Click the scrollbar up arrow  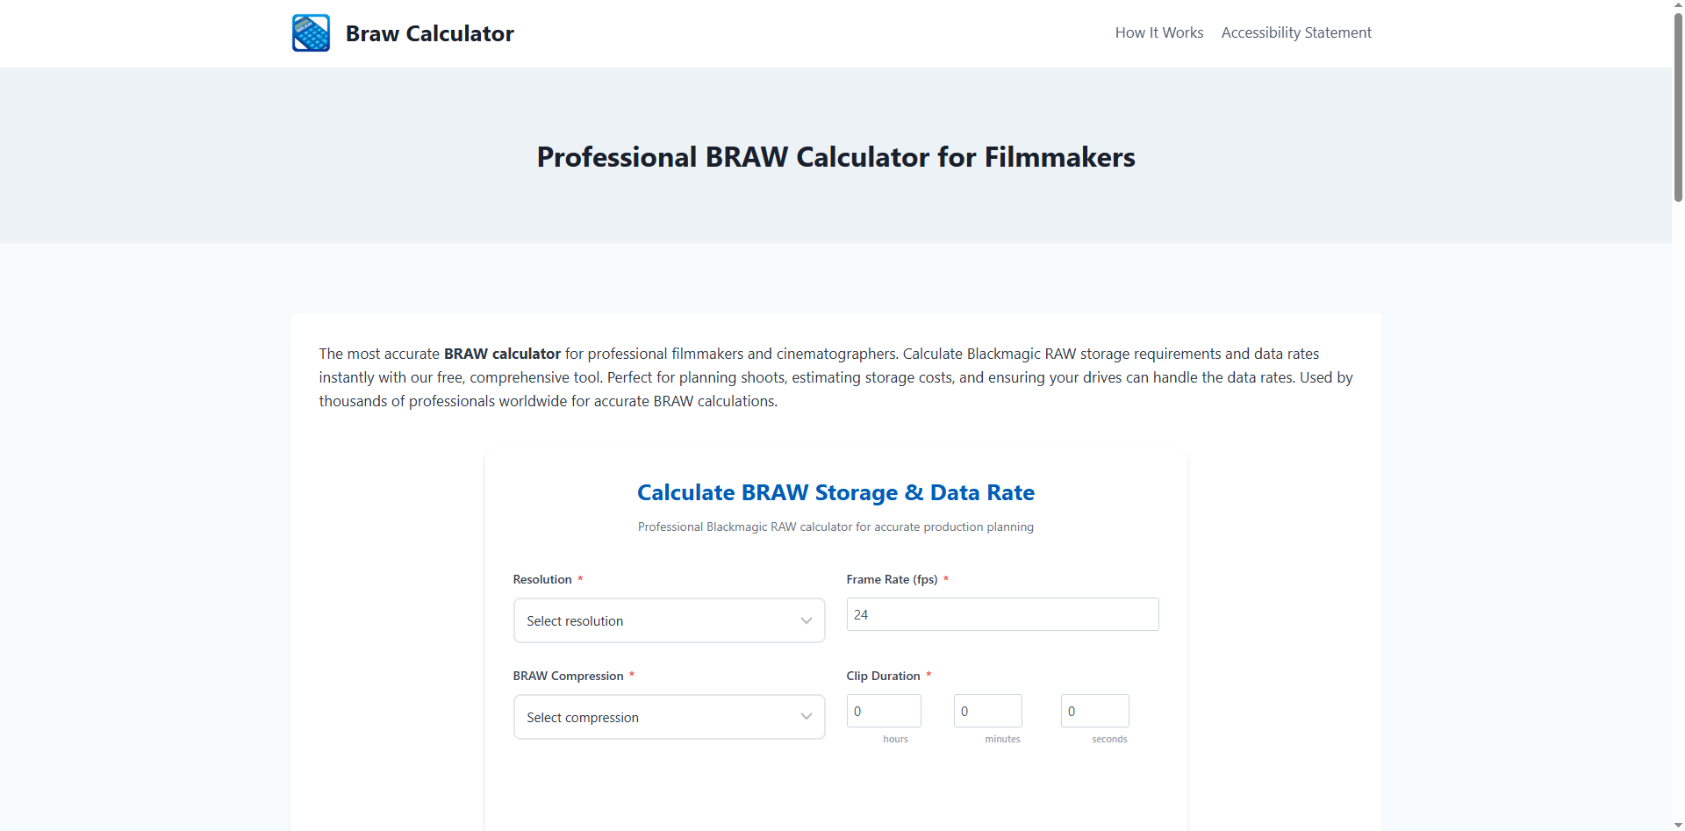click(x=1678, y=5)
